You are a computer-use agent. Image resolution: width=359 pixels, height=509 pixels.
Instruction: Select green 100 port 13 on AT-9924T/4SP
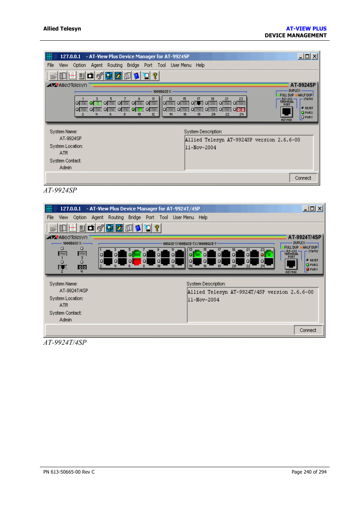point(197,254)
